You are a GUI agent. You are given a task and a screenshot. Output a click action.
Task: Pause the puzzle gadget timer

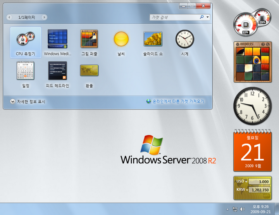(x=238, y=44)
